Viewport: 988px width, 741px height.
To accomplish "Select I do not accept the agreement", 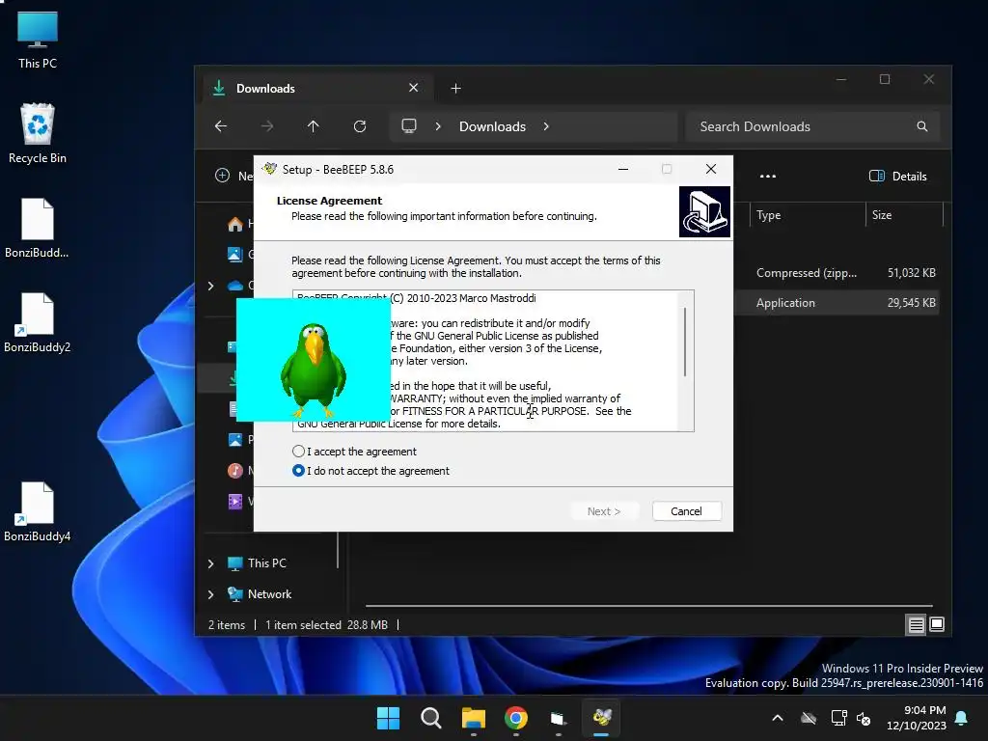I will [x=371, y=471].
